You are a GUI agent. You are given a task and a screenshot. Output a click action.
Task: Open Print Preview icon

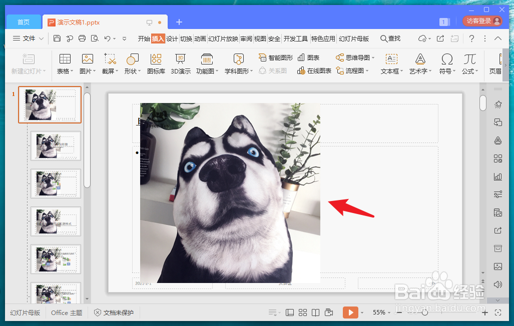pyautogui.click(x=95, y=38)
